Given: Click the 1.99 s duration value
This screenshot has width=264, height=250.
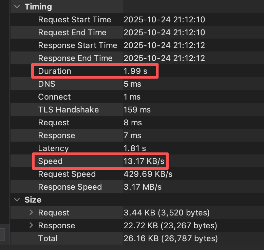Looking at the screenshot, I should (x=135, y=71).
